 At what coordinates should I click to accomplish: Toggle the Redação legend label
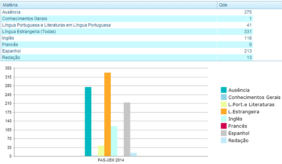click(238, 141)
